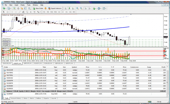Open the Indicators dropdown arrow

tap(96, 8)
